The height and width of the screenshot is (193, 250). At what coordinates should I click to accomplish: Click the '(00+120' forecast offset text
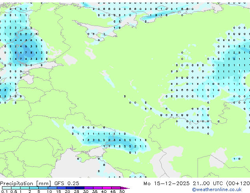[x=238, y=184]
